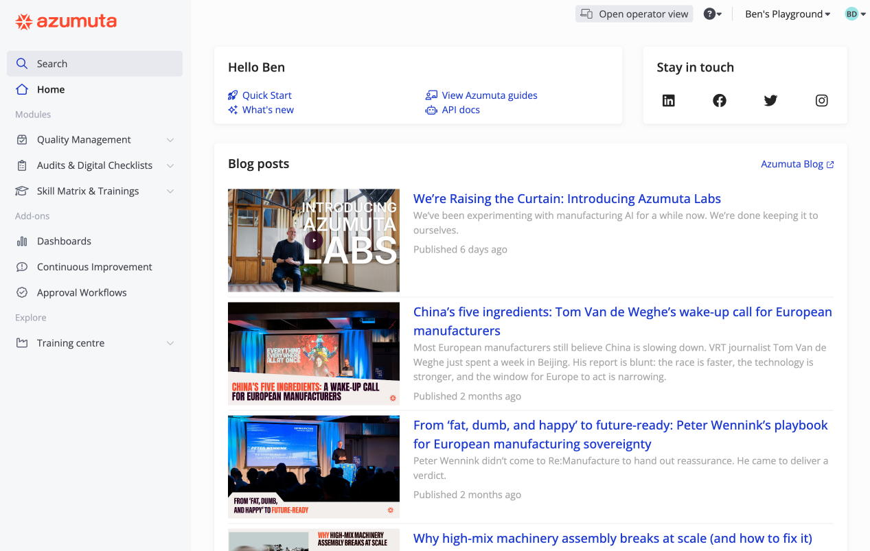Expand the Training centre chevron

pyautogui.click(x=170, y=343)
